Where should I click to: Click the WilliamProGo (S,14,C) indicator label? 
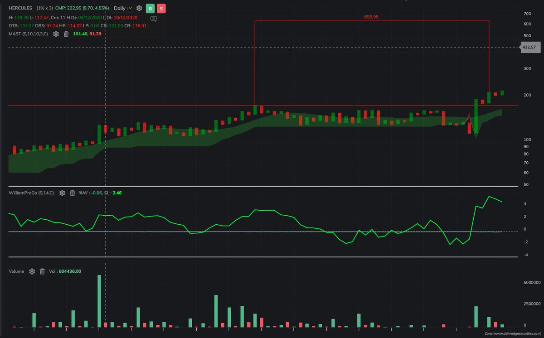(x=32, y=193)
